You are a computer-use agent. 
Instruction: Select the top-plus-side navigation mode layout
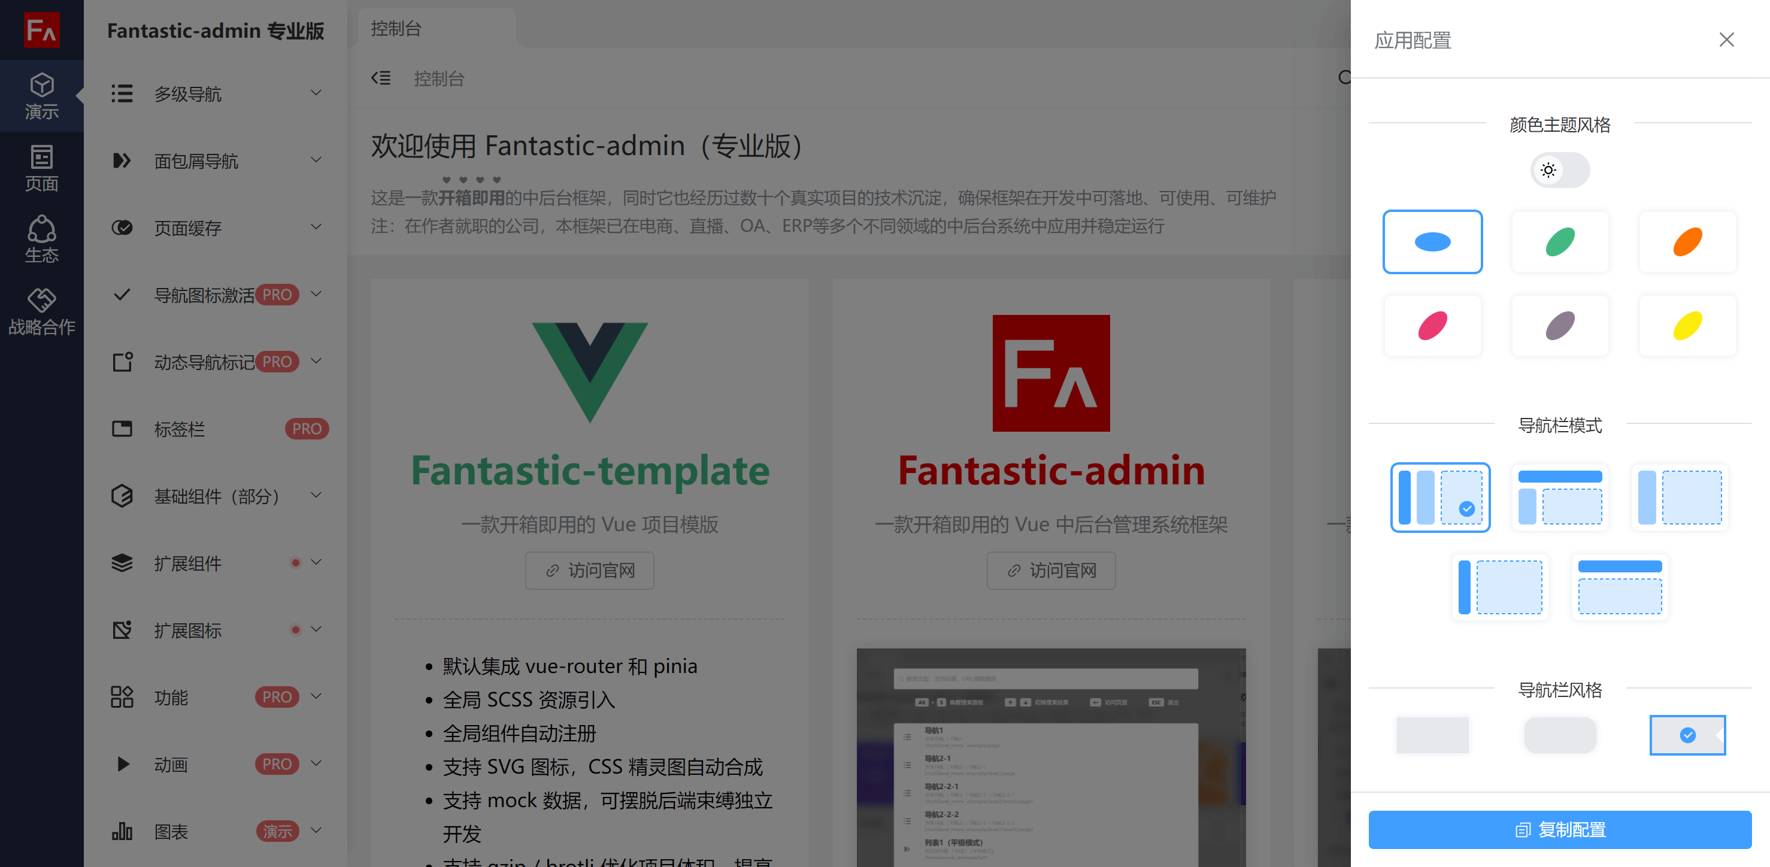click(x=1560, y=498)
